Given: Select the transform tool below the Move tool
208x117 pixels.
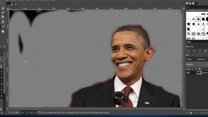Looking at the screenshot, I should pyautogui.click(x=3, y=17).
